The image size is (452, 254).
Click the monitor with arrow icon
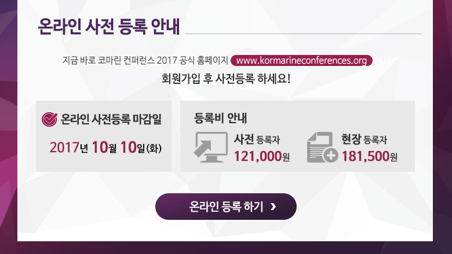tap(211, 148)
